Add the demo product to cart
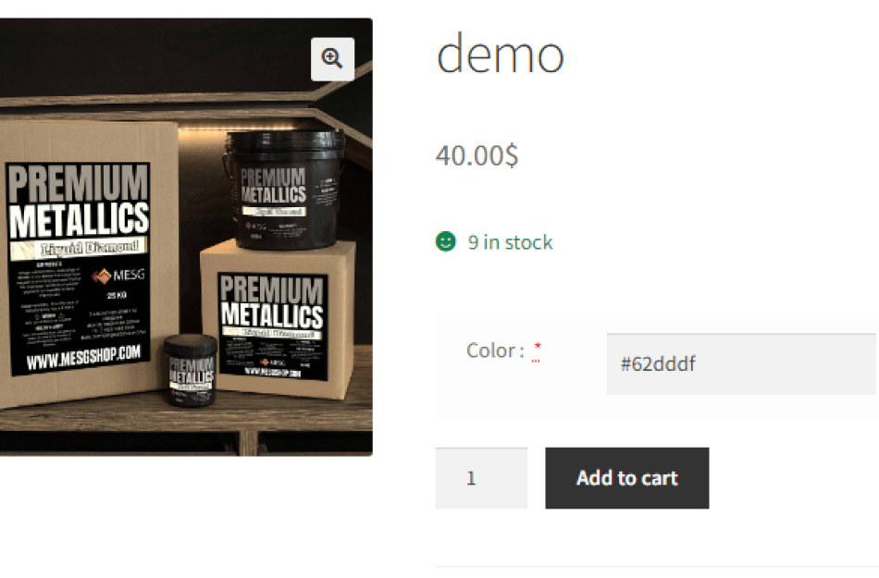 626,478
